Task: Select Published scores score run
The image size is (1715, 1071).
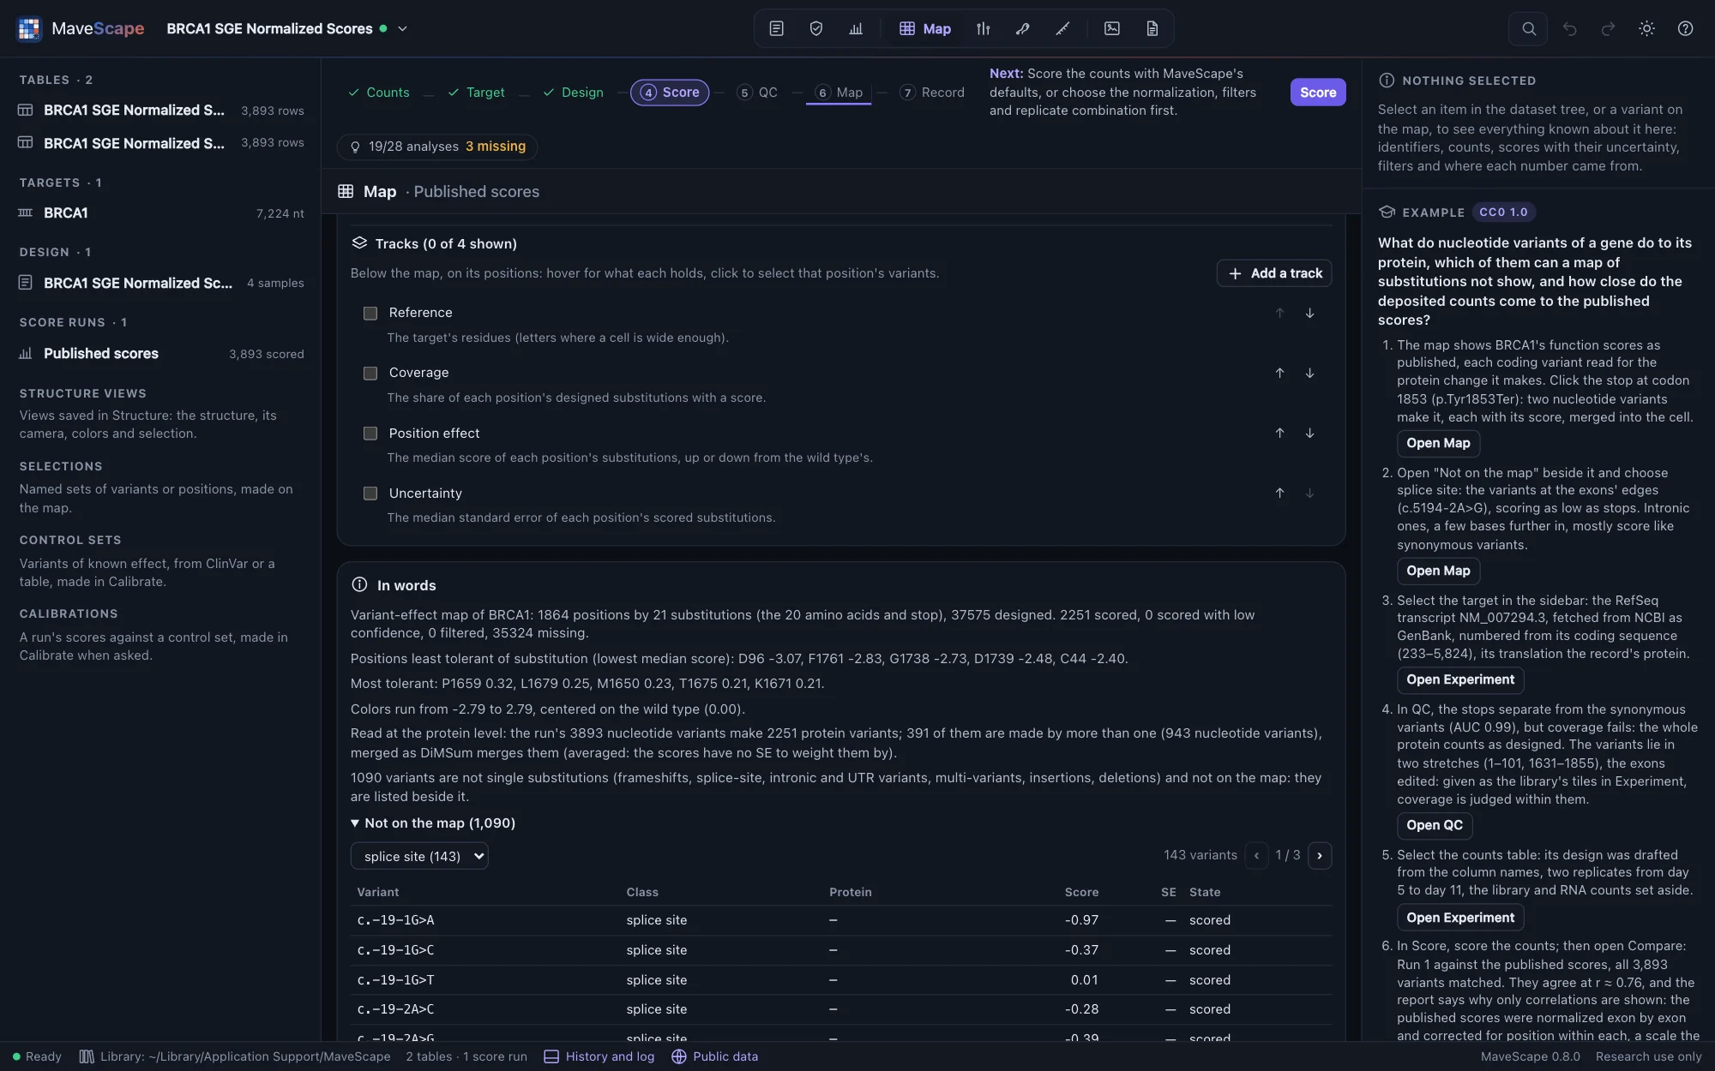Action: pos(161,354)
